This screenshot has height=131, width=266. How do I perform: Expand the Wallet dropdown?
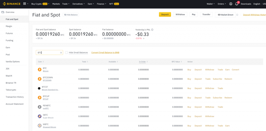click(x=211, y=4)
